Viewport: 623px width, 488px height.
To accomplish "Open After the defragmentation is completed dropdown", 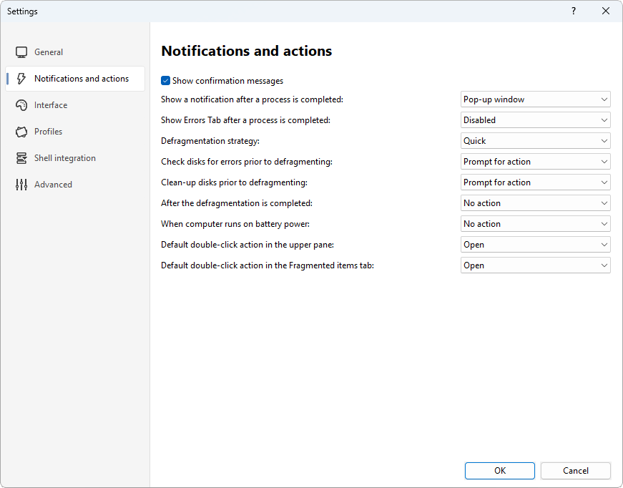I will pyautogui.click(x=535, y=203).
